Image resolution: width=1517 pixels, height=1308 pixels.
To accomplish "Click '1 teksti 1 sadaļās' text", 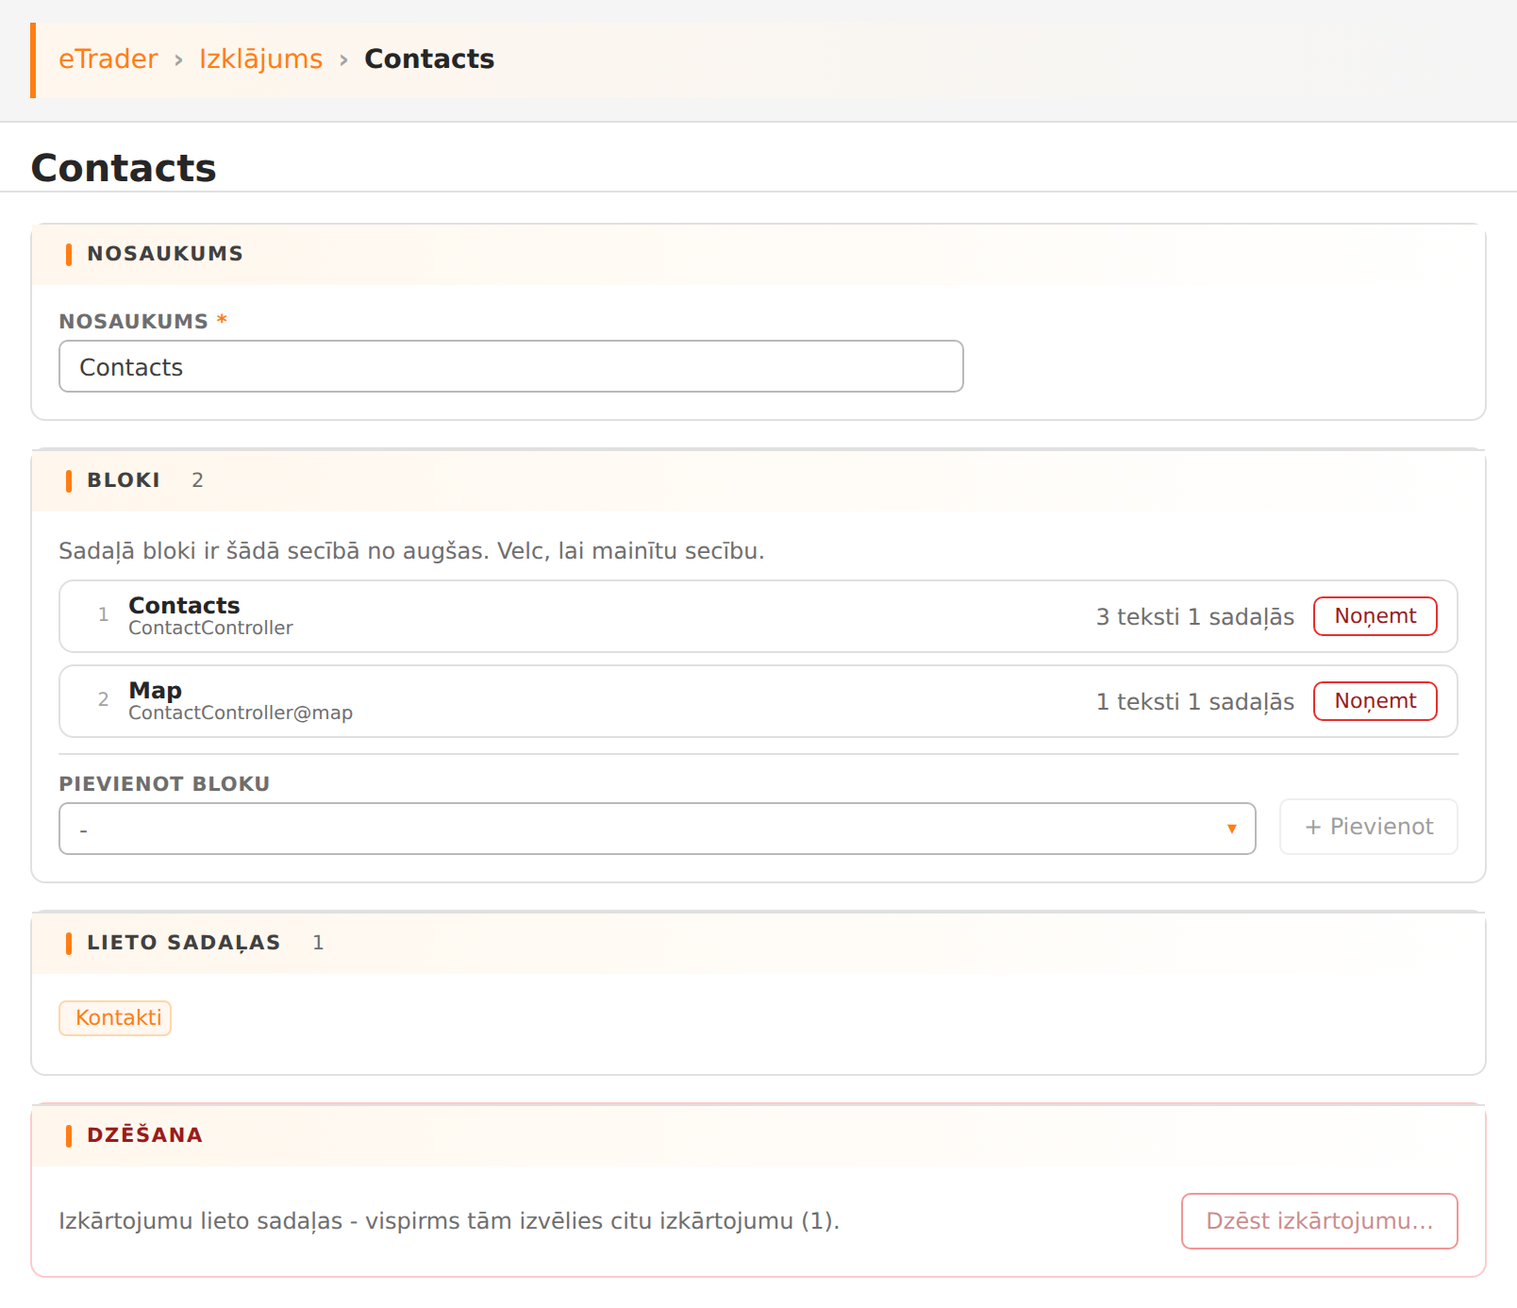I will (1195, 701).
